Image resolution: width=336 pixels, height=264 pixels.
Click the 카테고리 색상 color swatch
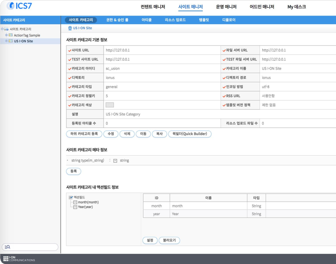point(110,105)
